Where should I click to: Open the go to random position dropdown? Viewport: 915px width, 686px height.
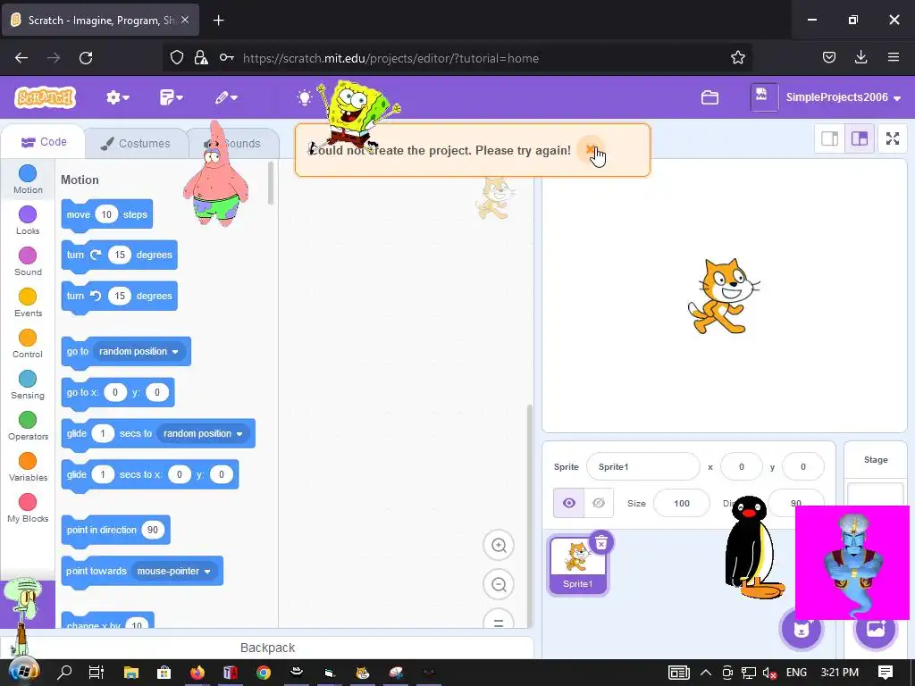[x=139, y=351]
